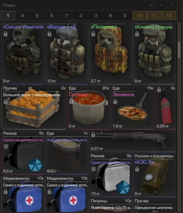This screenshot has height=213, width=183.
Task: Click the inventory vertical scrollbar thumb
Action: tap(179, 50)
